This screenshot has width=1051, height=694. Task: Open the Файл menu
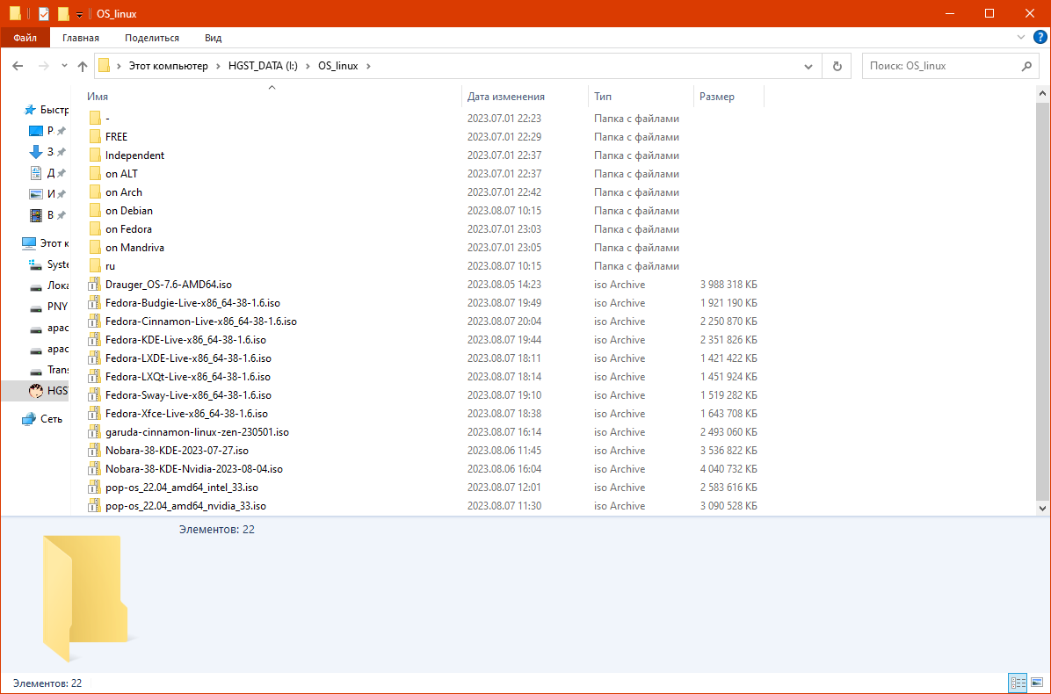click(x=25, y=38)
